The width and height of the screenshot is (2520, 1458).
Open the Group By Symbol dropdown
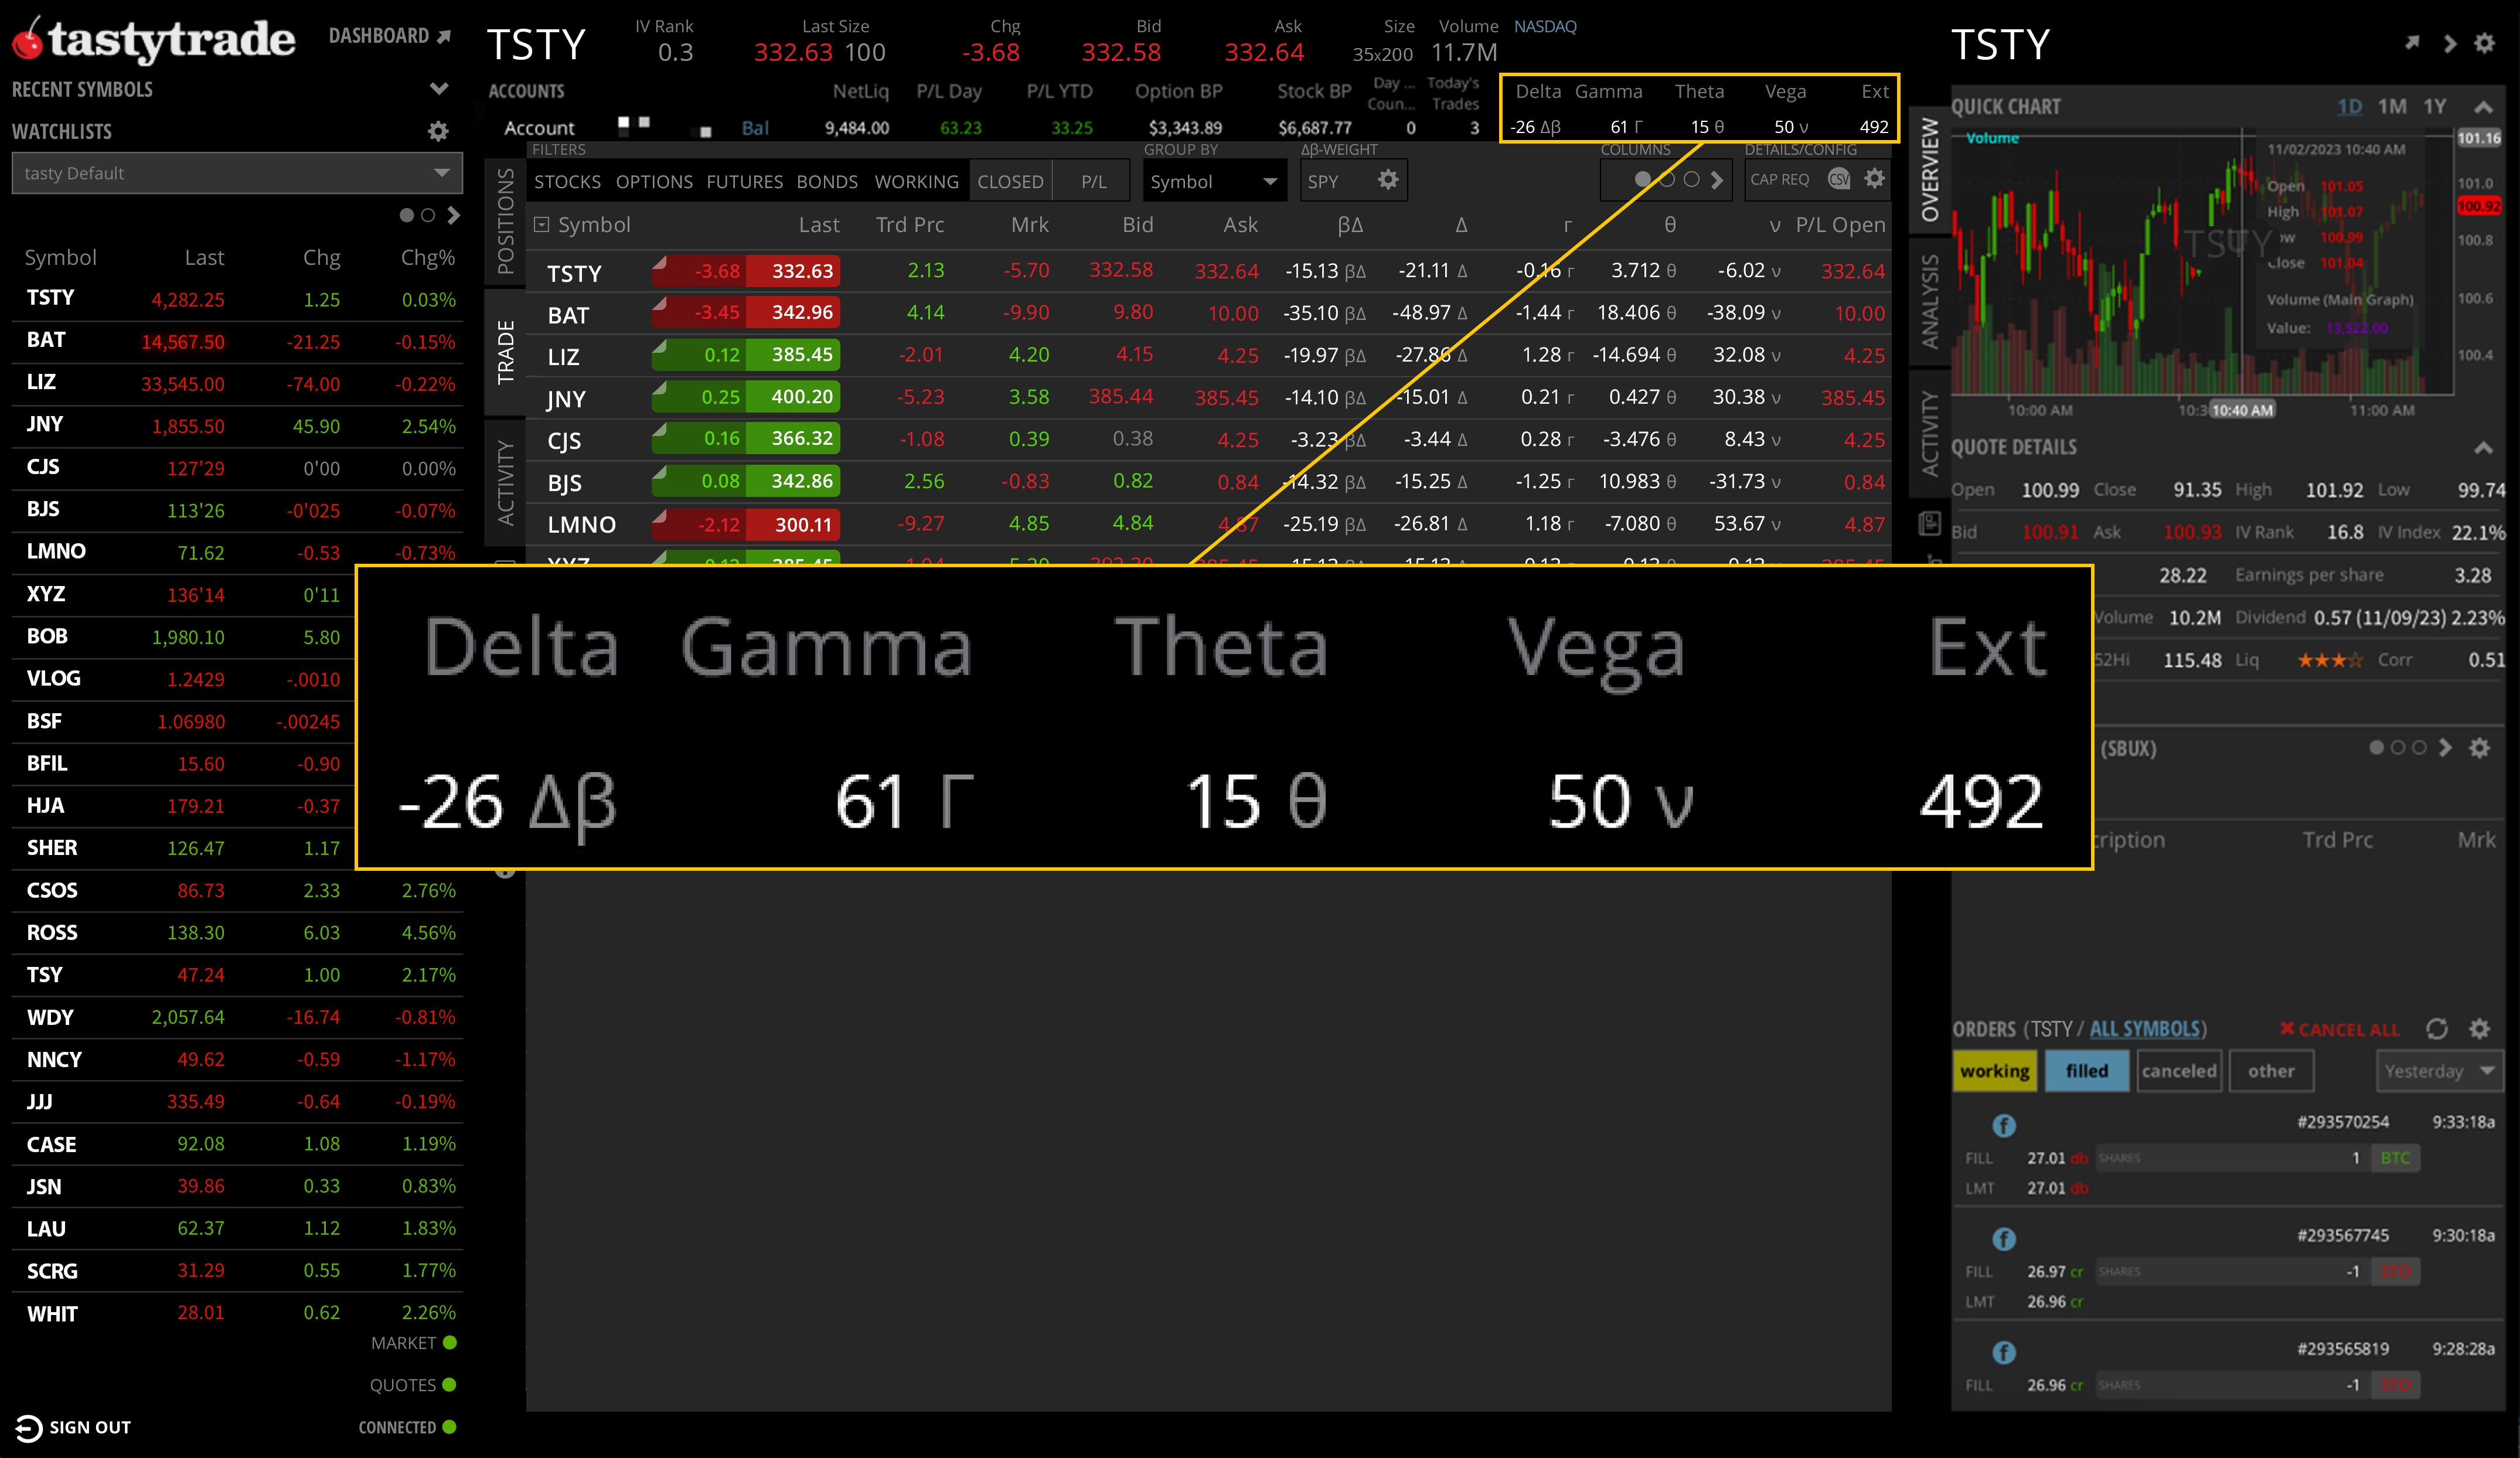(1213, 181)
